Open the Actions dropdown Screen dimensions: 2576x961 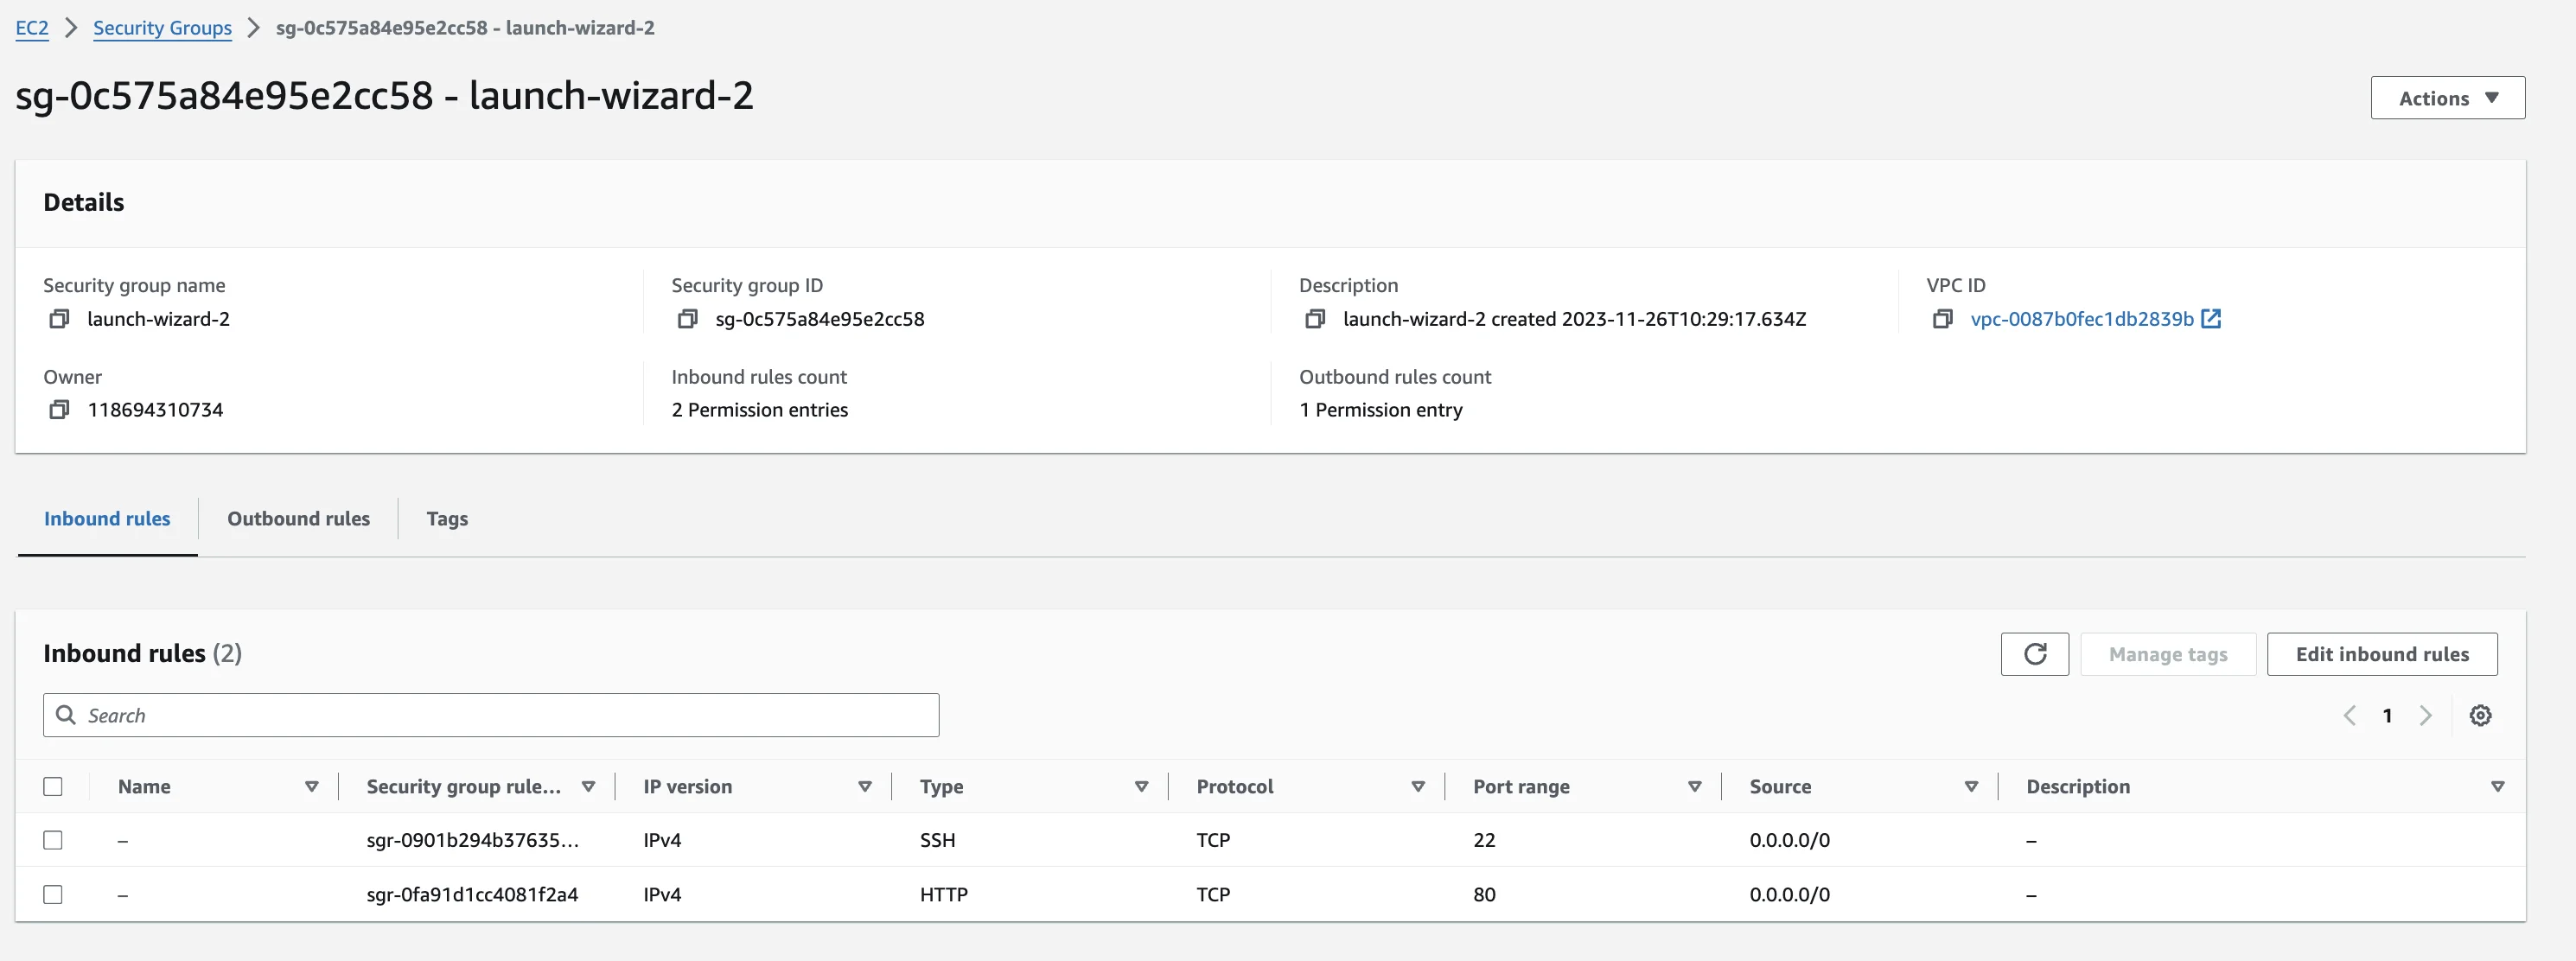(x=2447, y=97)
